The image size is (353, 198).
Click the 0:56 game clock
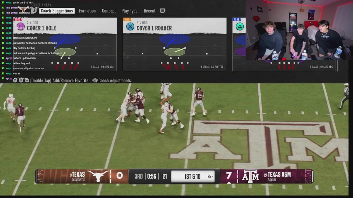[x=152, y=176]
